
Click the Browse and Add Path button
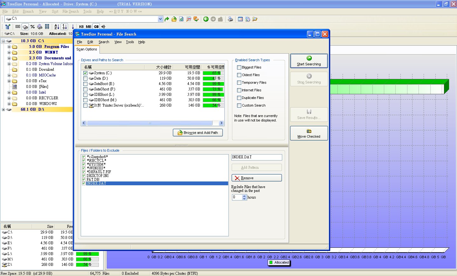198,133
